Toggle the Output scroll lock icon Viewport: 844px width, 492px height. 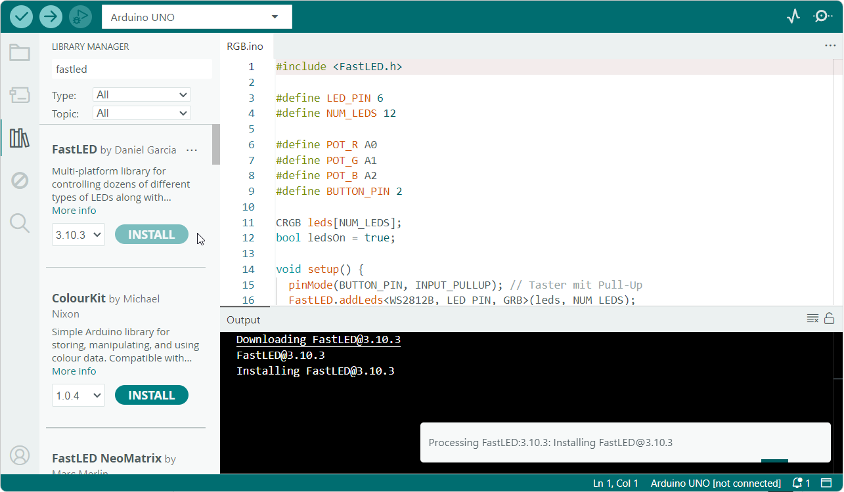pos(830,319)
